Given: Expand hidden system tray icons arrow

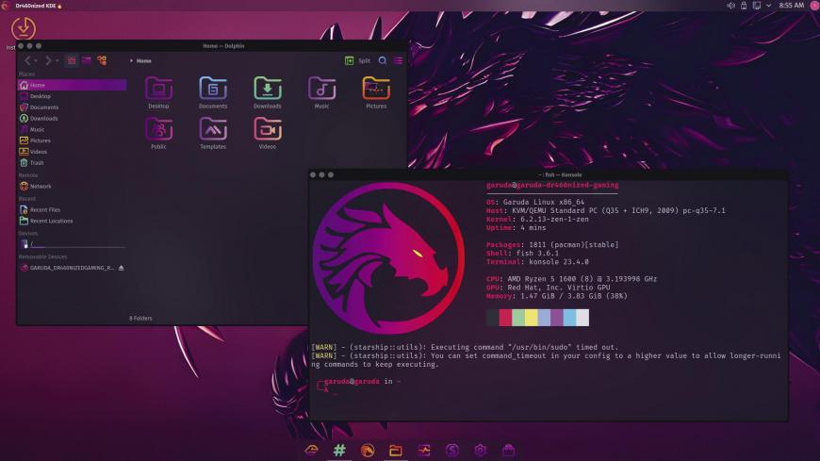Looking at the screenshot, I should (x=768, y=6).
